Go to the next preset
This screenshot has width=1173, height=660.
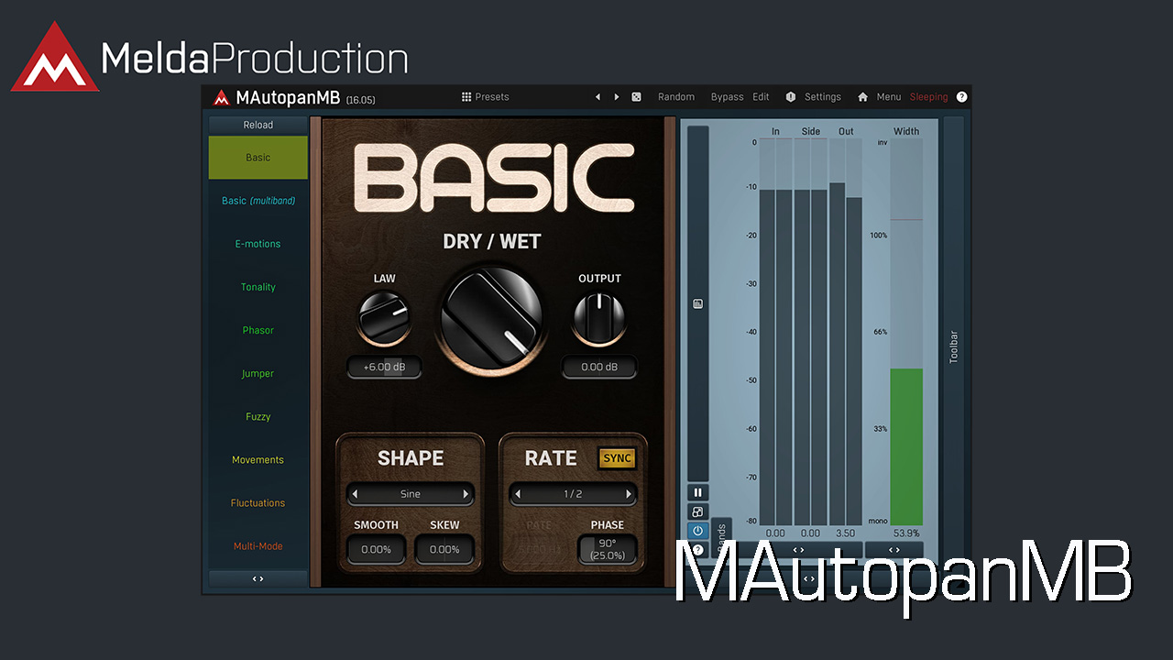coord(617,97)
